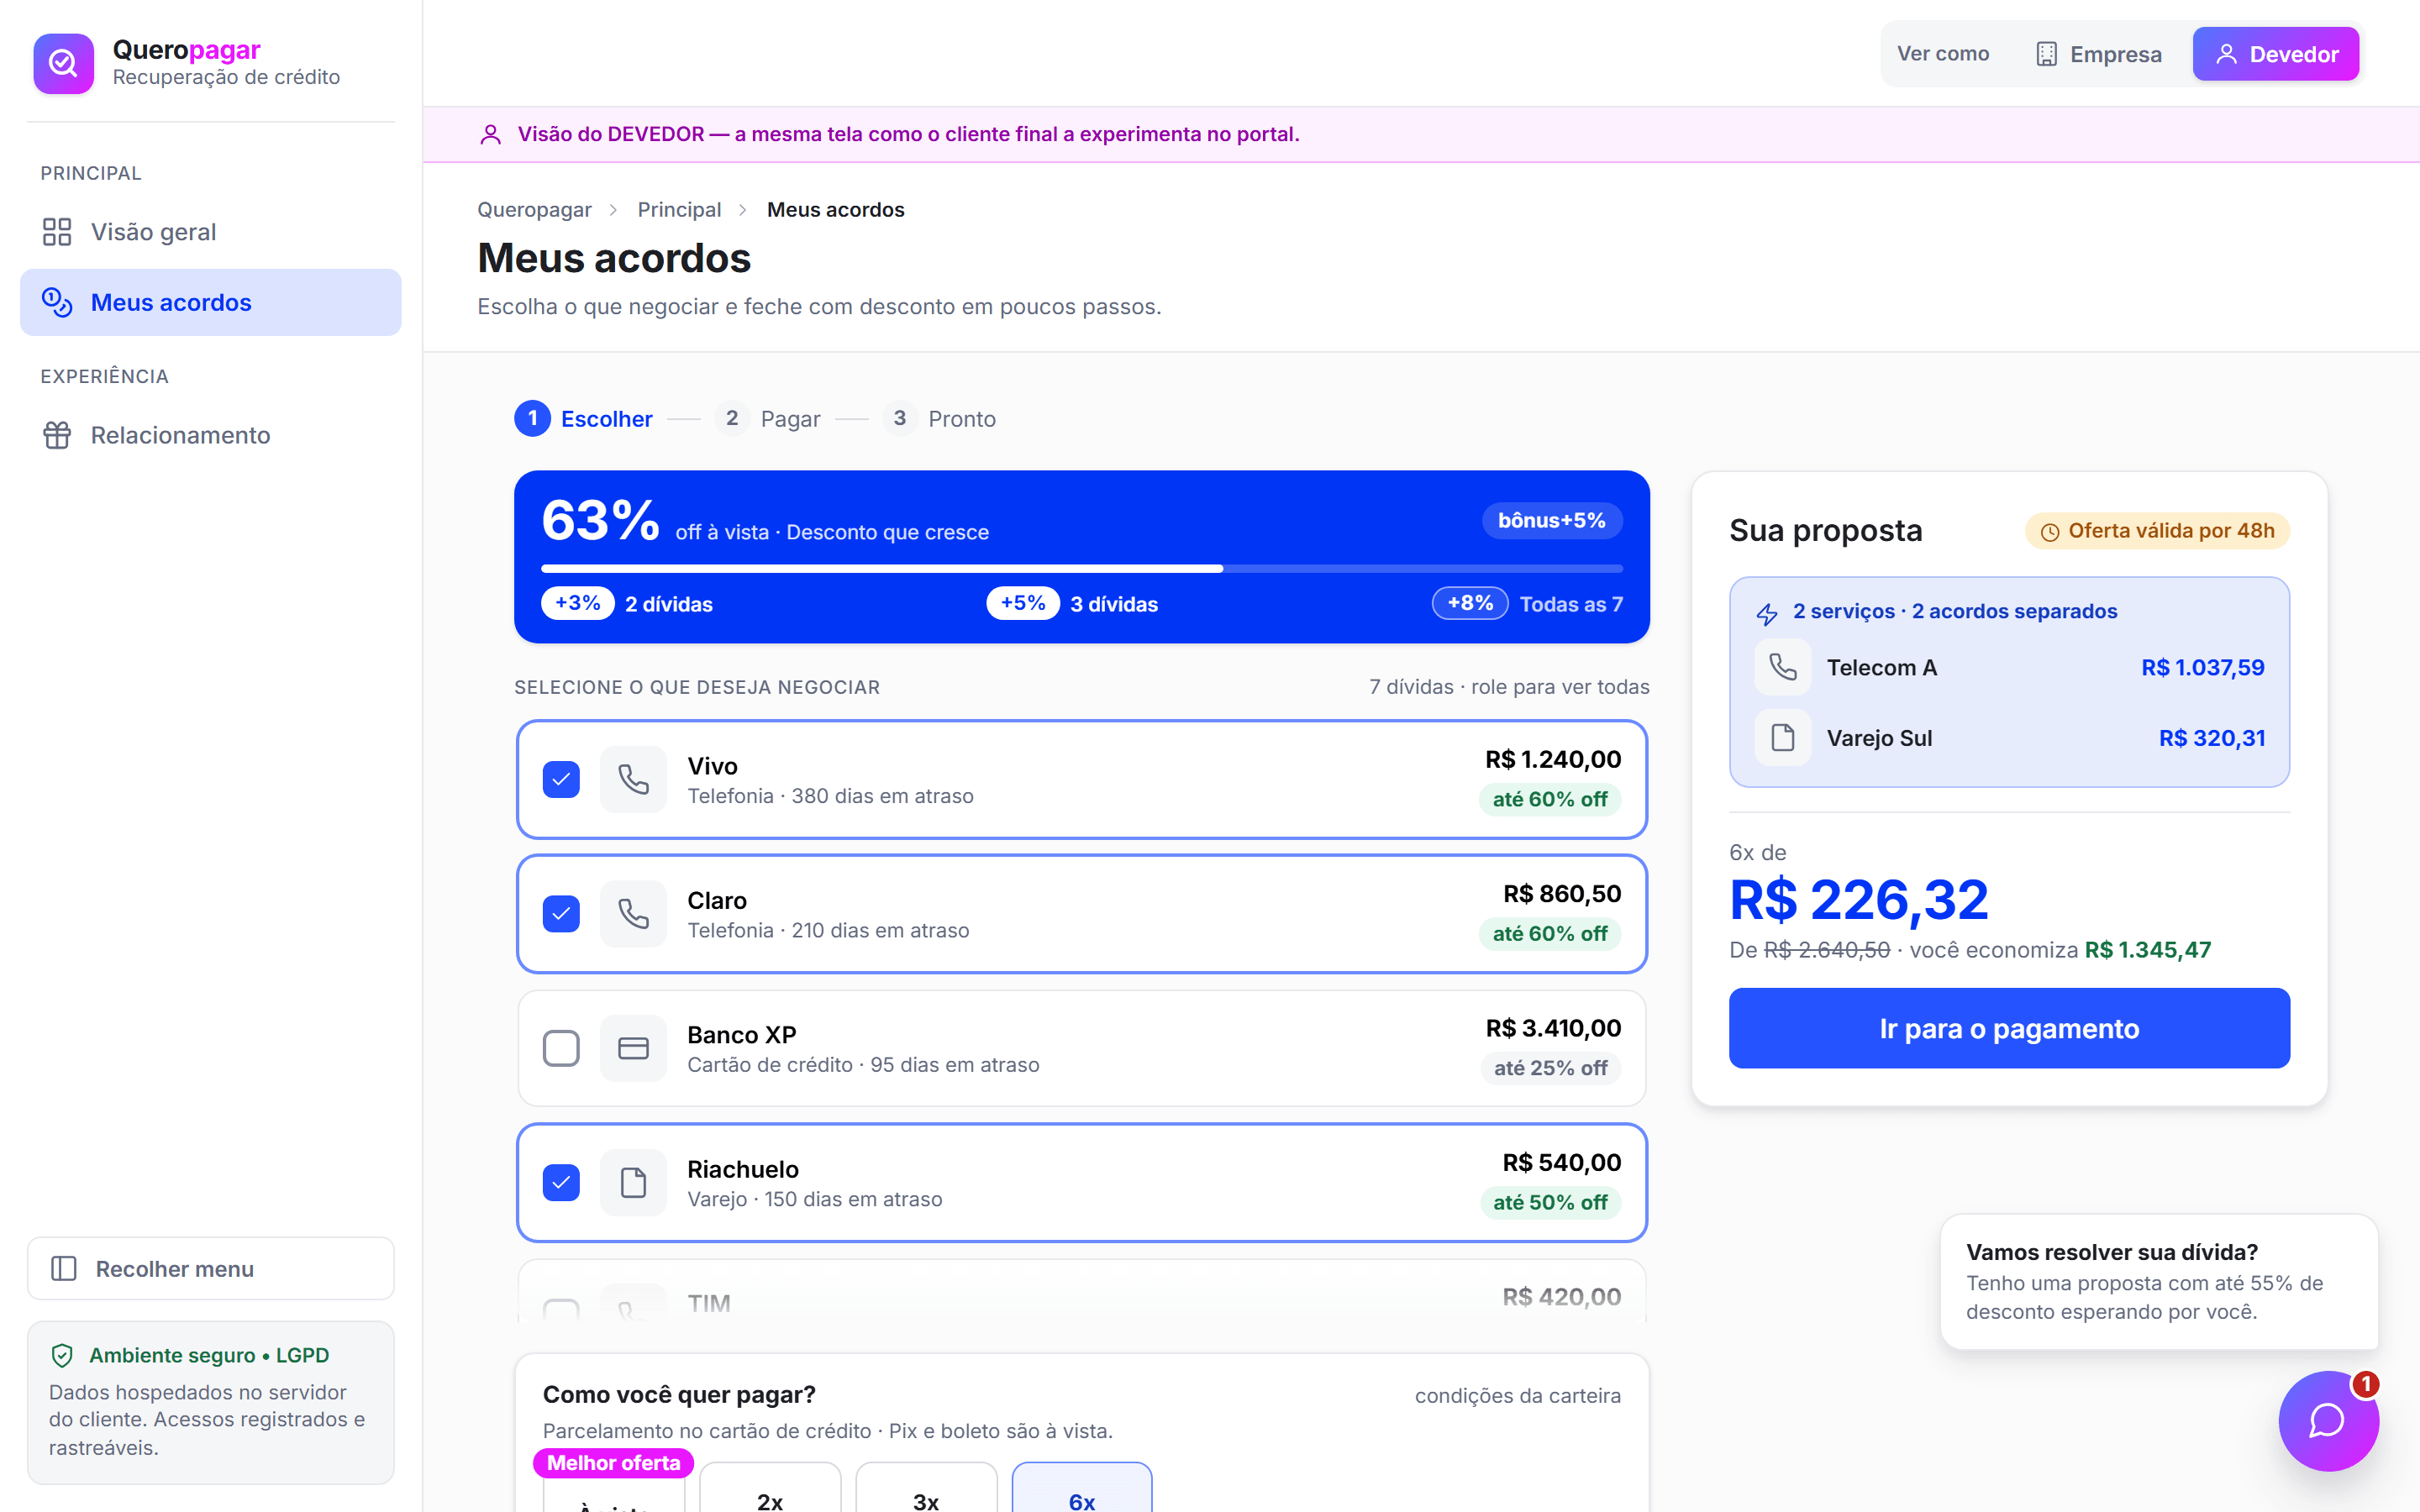Click the Vamos resolver sua dívida popup
This screenshot has width=2420, height=1512.
pyautogui.click(x=2159, y=1281)
